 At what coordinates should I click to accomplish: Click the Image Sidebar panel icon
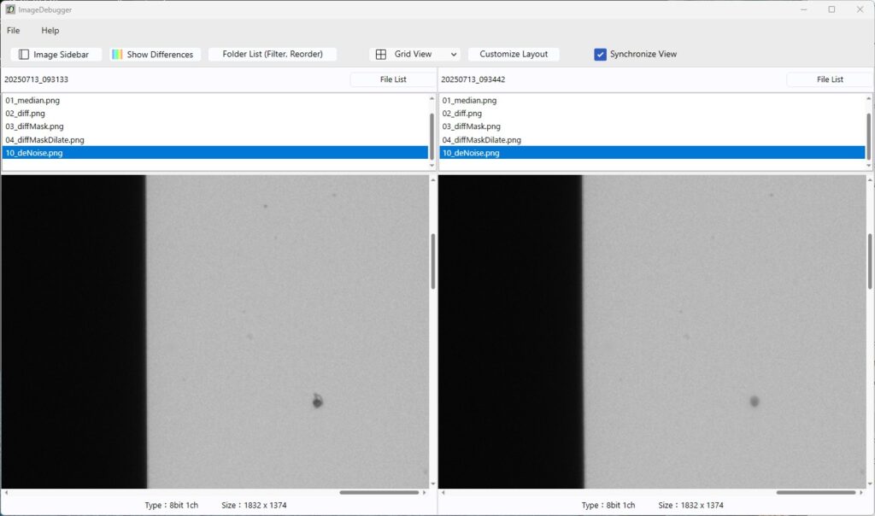point(24,55)
